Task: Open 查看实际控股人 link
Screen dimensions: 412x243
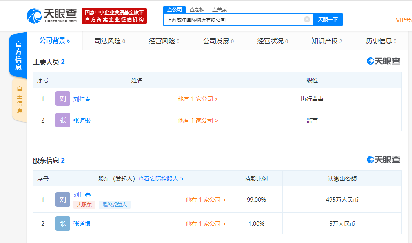Action: pyautogui.click(x=161, y=179)
